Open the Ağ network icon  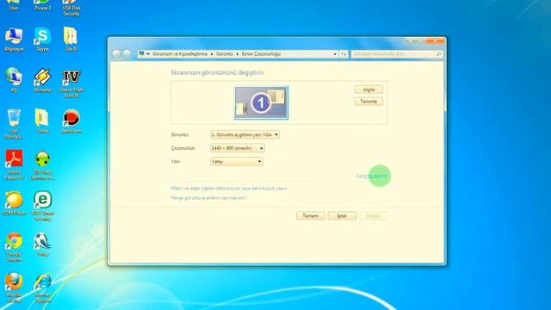pyautogui.click(x=14, y=80)
